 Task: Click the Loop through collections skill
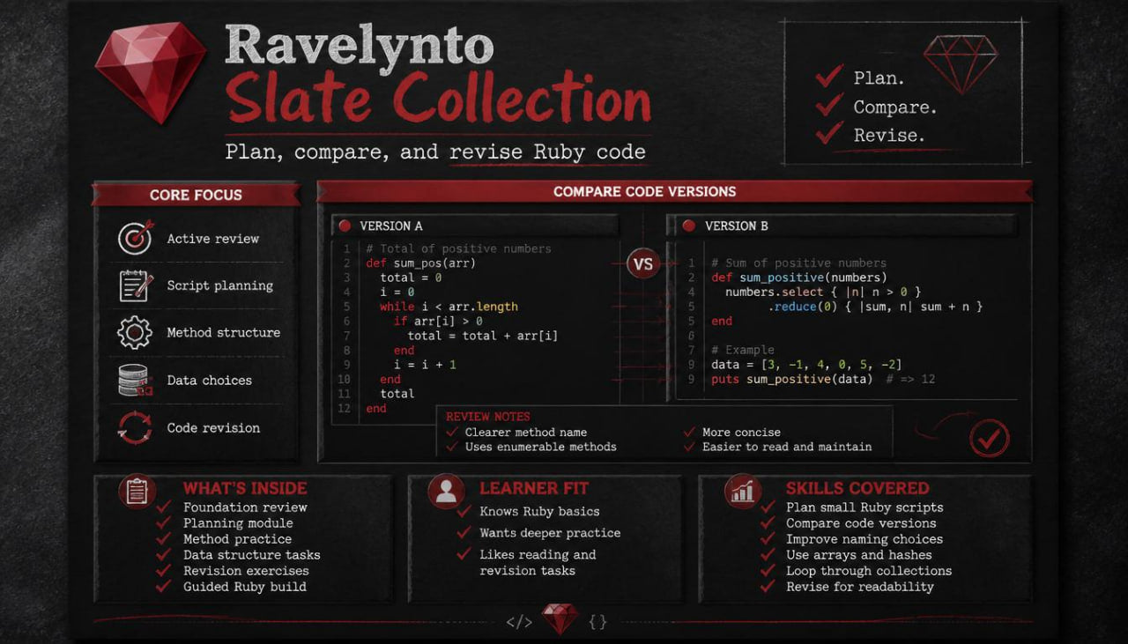869,570
